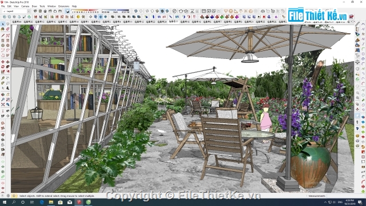Open the Camera menu
This screenshot has width=366, height=206.
point(25,6)
